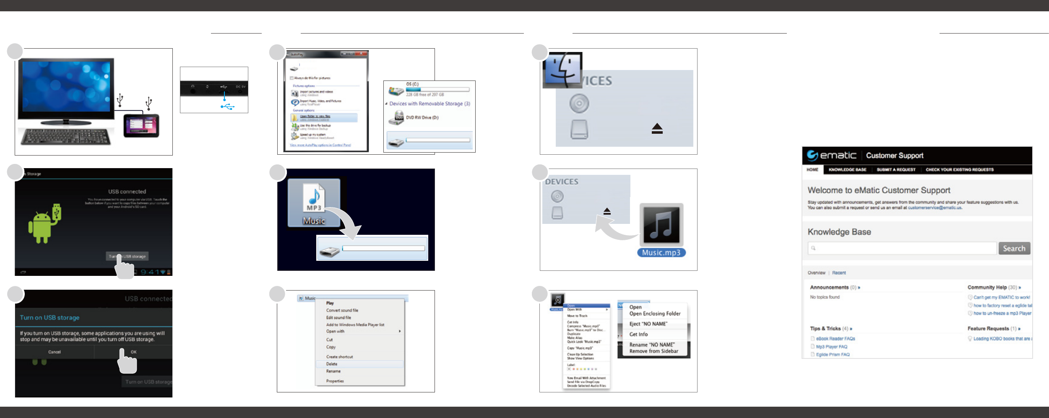1049x418 pixels.
Task: Click the Finder face icon
Action: (562, 70)
